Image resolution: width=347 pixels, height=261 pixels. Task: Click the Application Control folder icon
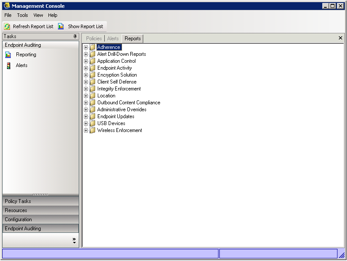tap(93, 61)
